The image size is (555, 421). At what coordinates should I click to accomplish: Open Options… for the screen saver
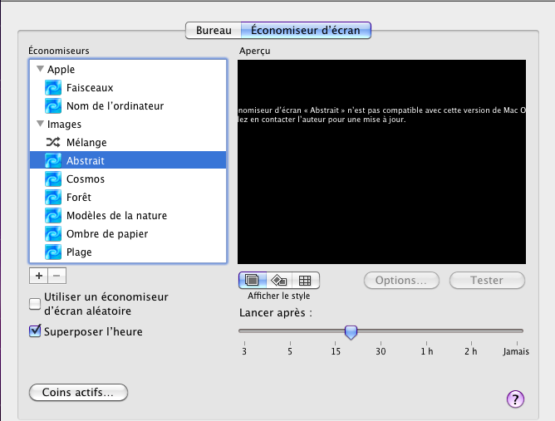pyautogui.click(x=401, y=280)
